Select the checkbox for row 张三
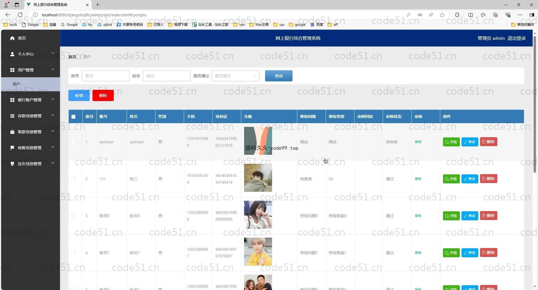 tap(73, 179)
